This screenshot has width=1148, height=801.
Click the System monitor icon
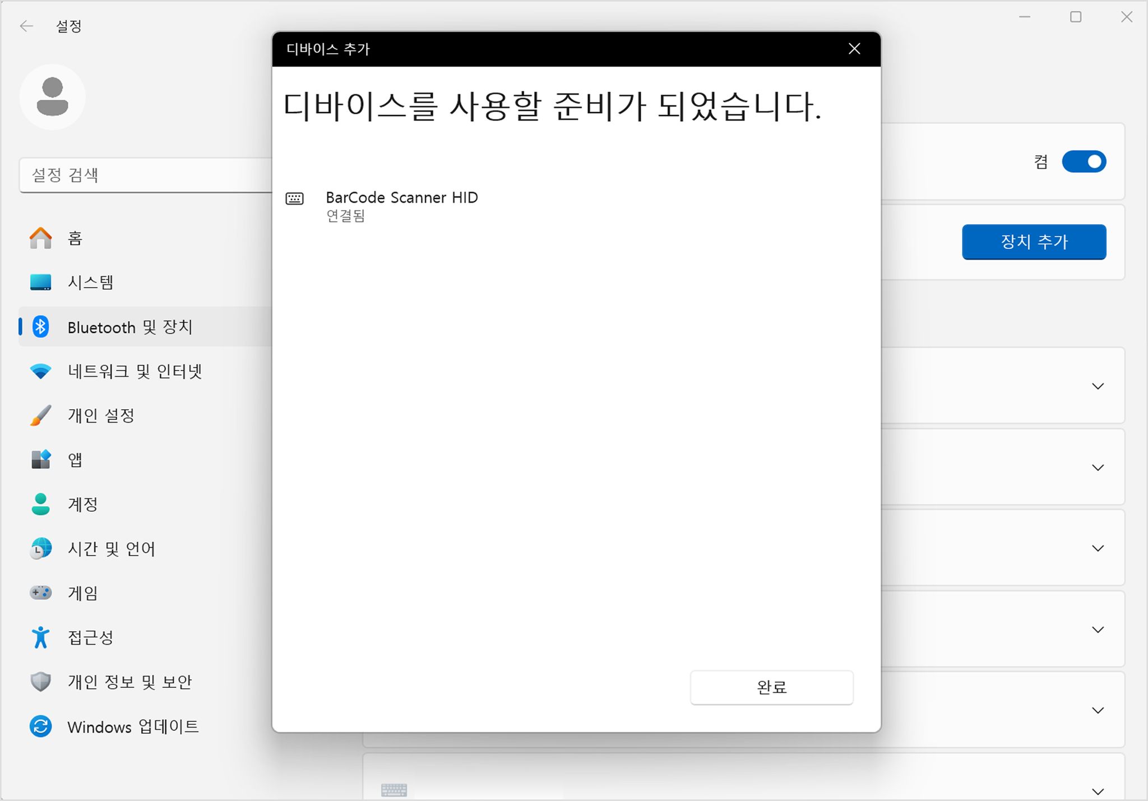point(40,282)
